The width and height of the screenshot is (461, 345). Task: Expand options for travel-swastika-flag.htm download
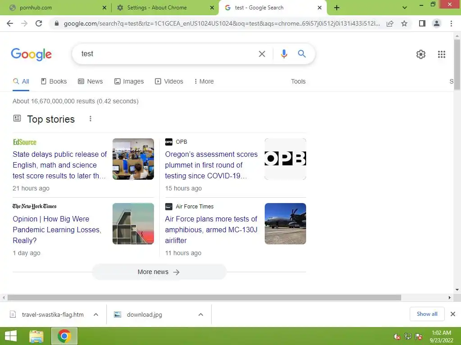(x=96, y=314)
